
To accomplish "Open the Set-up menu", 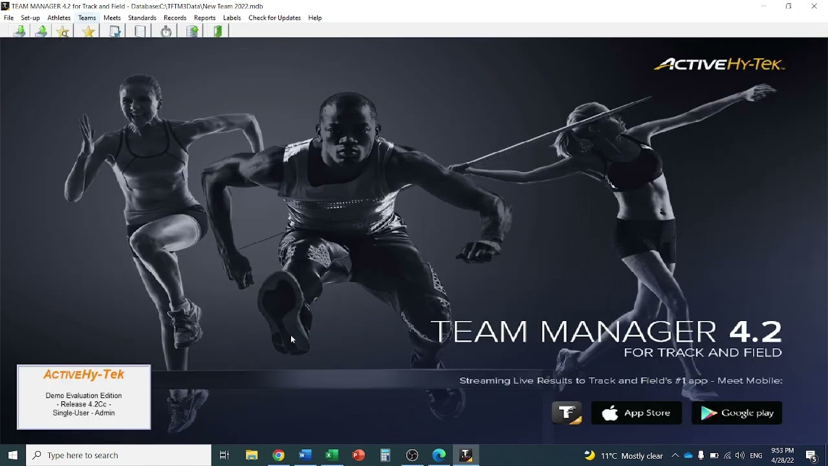I will (30, 17).
